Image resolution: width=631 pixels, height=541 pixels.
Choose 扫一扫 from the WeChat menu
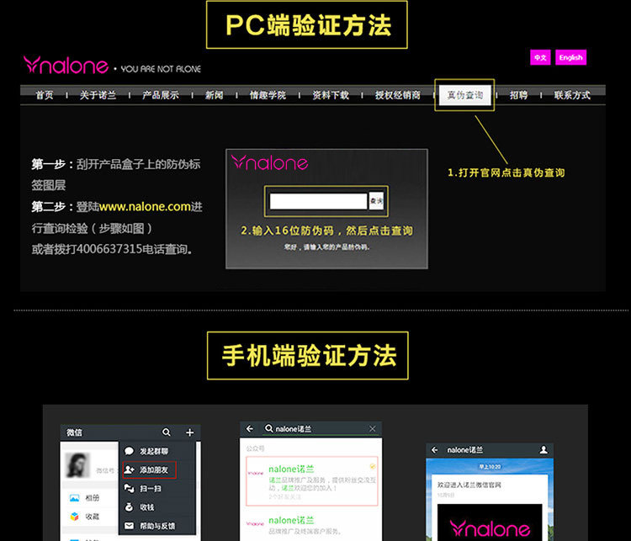(x=157, y=489)
